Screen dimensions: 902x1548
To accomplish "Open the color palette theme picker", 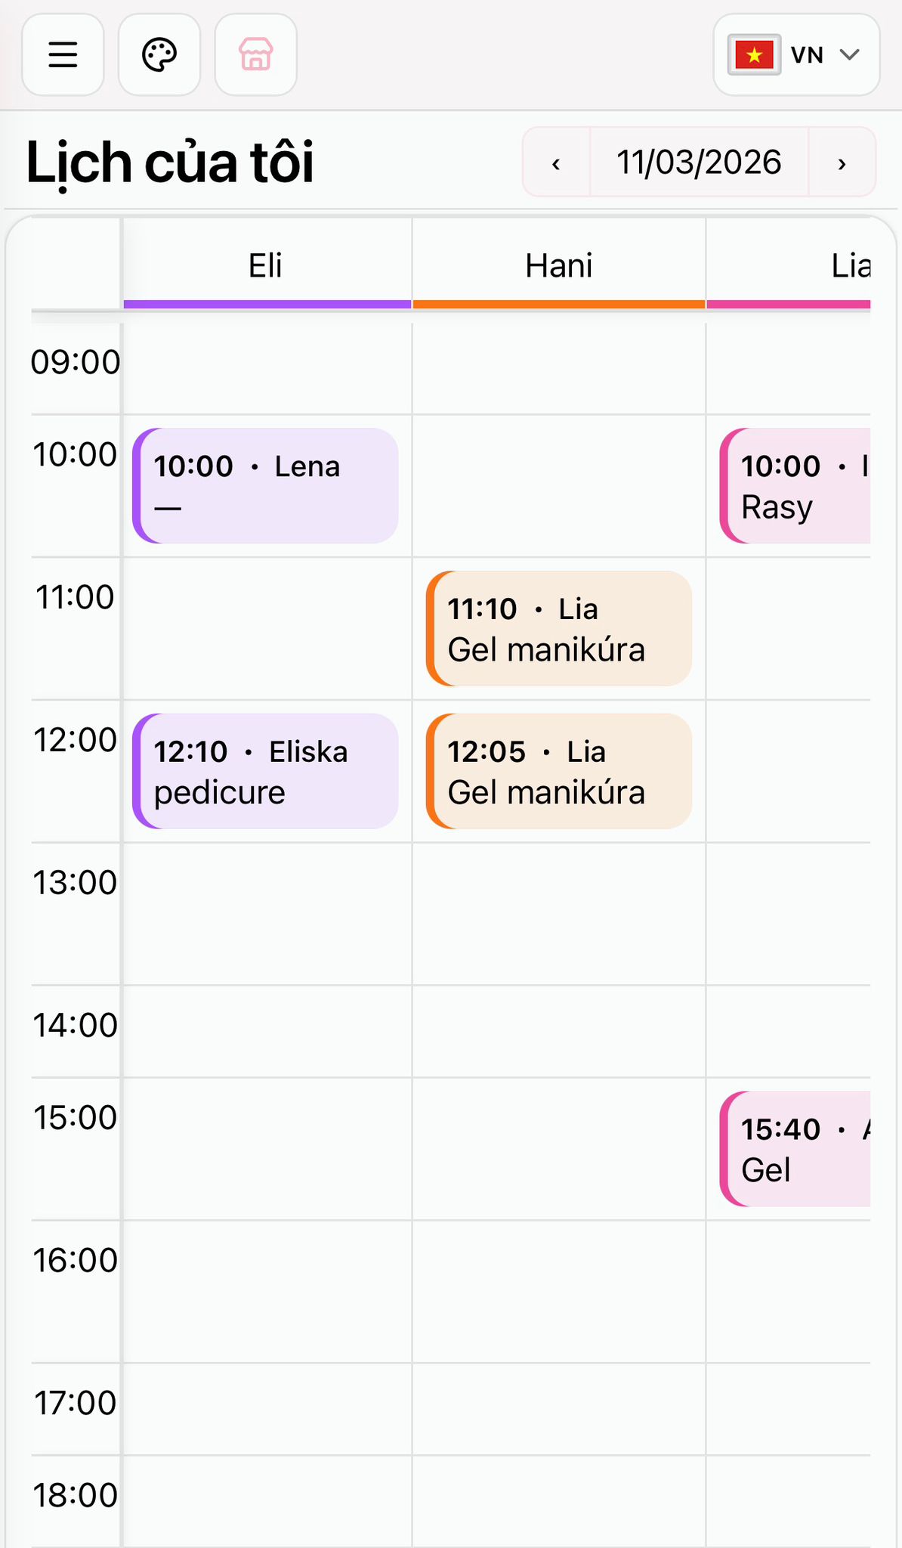I will click(x=159, y=54).
